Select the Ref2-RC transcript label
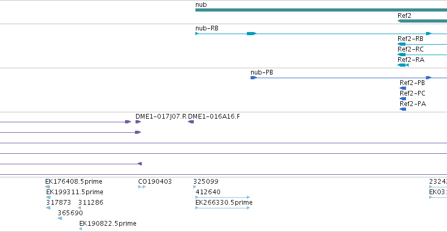 411,49
